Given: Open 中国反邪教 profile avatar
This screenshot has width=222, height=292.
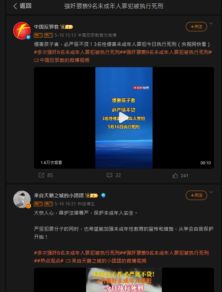Looking at the screenshot, I should [22, 31].
